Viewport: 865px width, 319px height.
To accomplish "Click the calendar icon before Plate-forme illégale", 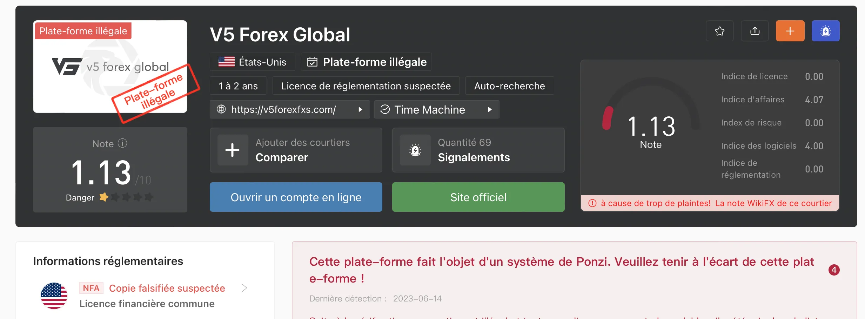I will click(x=312, y=62).
